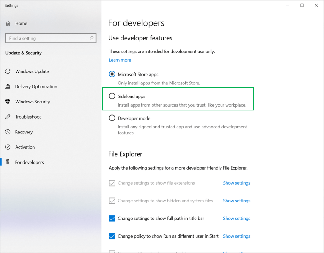Click the Windows Update sync icon
The width and height of the screenshot is (324, 253).
8,71
